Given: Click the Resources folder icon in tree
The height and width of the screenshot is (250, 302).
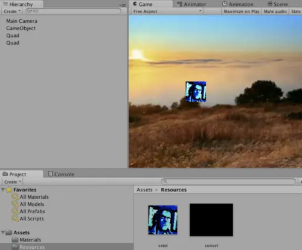Looking at the screenshot, I should click(15, 247).
